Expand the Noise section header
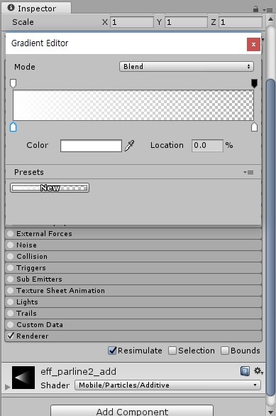The height and width of the screenshot is (416, 276). [133, 245]
